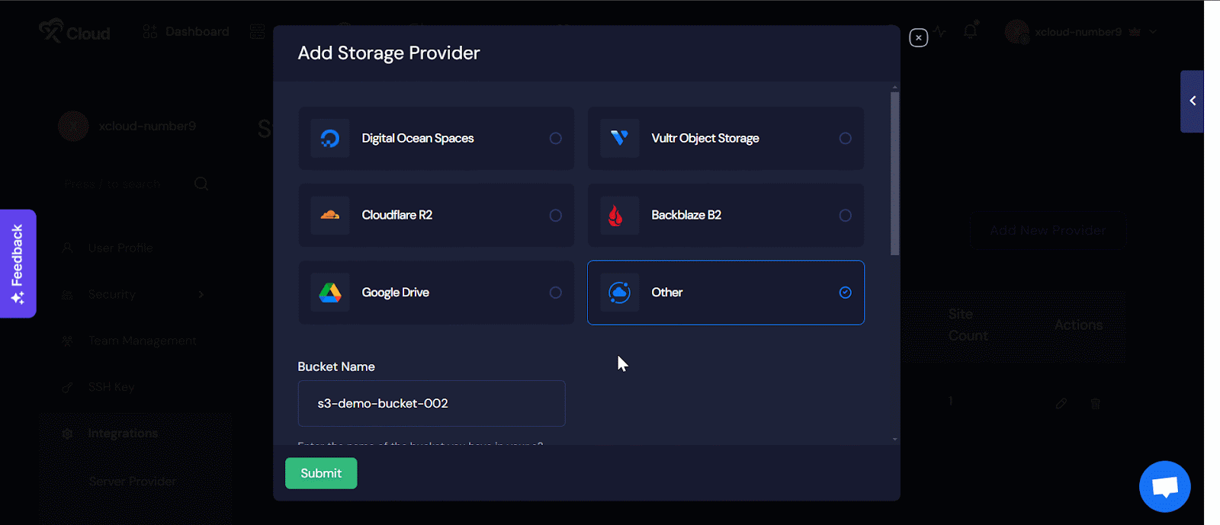Close the Add Storage Provider dialog
The image size is (1220, 525).
tap(919, 37)
